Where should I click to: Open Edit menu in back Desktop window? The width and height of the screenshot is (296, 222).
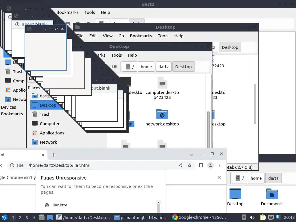pyautogui.click(x=93, y=36)
